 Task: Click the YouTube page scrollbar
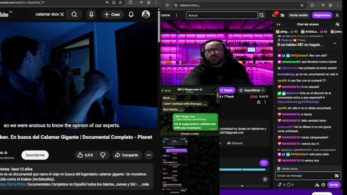pyautogui.click(x=159, y=27)
